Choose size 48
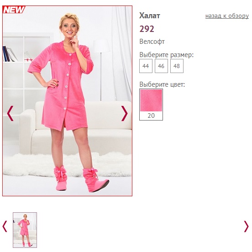Image resolution: width=252 pixels, height=252 pixels. click(177, 66)
